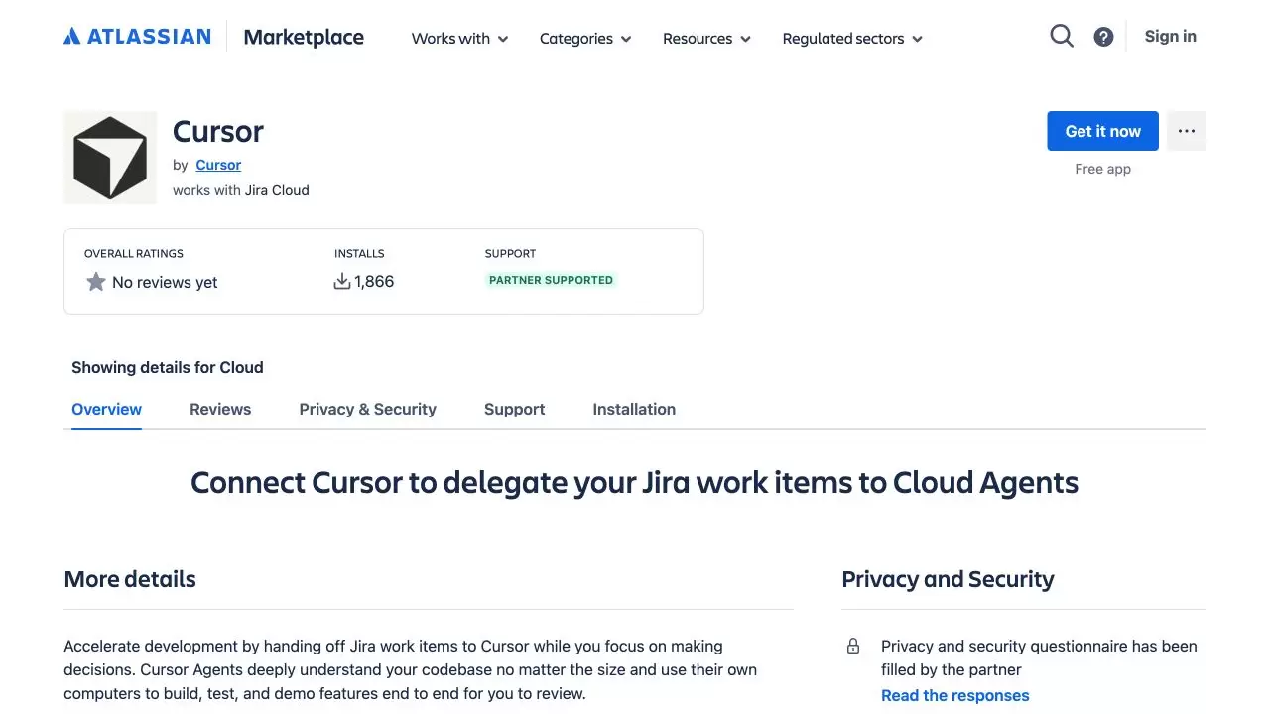Click the Connect Cursor to delegate headline
The width and height of the screenshot is (1270, 714).
pyautogui.click(x=635, y=483)
